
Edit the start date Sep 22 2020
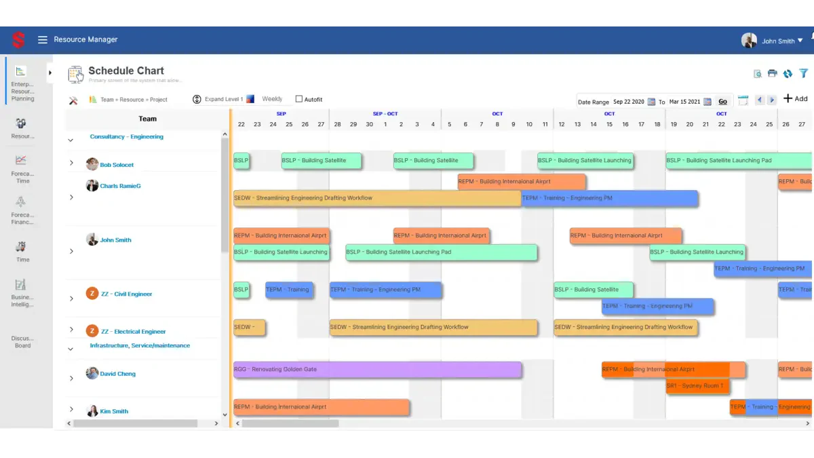[x=629, y=102]
